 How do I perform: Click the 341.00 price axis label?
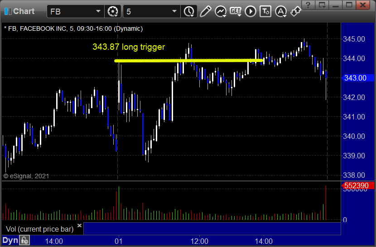coord(354,117)
